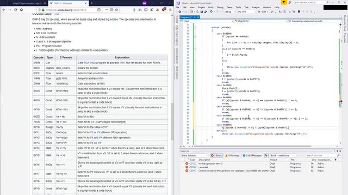The image size is (348, 195).
Task: Toggle Firefox sidebar icon
Action: tap(146, 10)
